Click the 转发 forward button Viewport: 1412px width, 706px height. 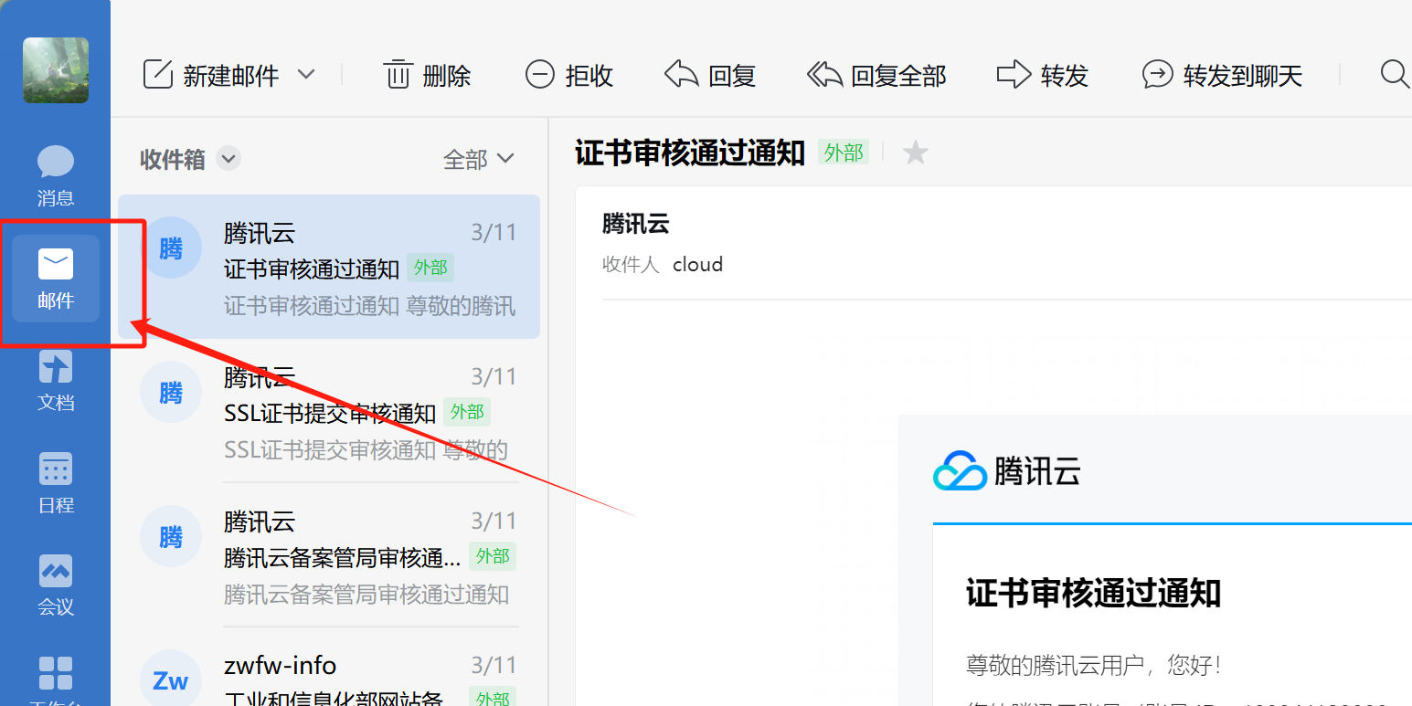[1043, 75]
